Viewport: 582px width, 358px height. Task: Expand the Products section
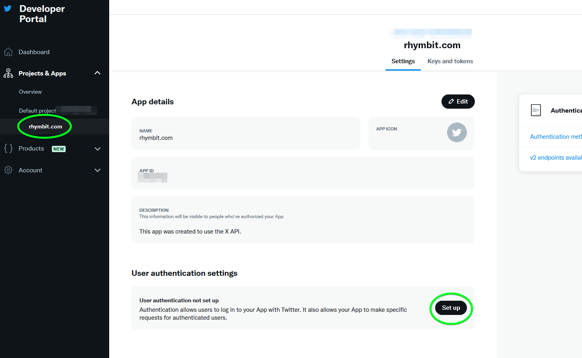97,149
